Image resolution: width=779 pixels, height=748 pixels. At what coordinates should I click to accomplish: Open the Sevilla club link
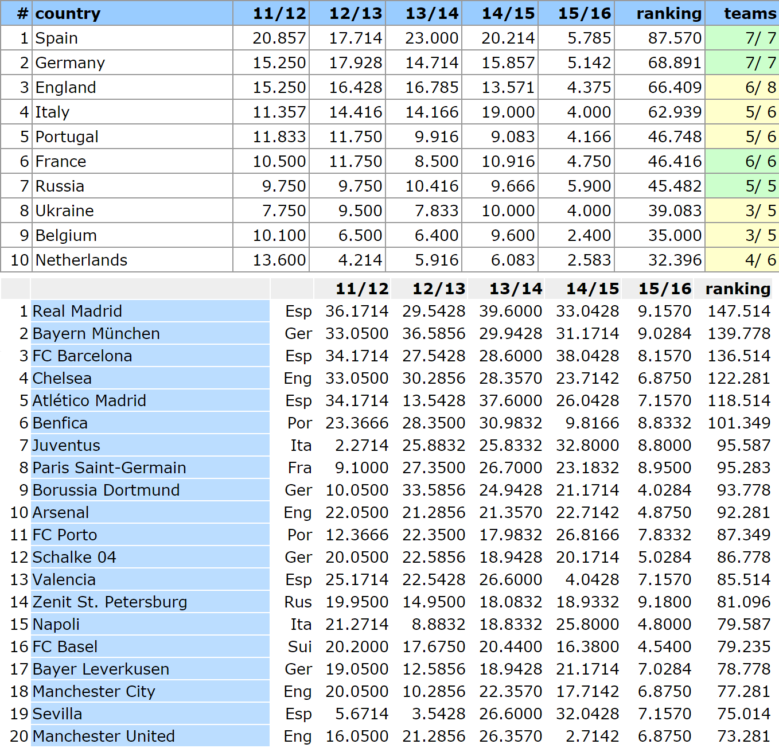coord(57,714)
